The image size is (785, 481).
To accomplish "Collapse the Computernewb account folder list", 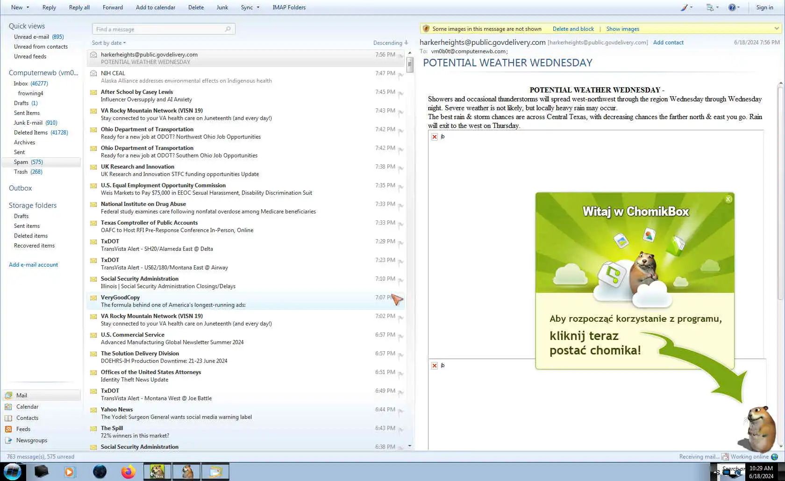I will 43,73.
